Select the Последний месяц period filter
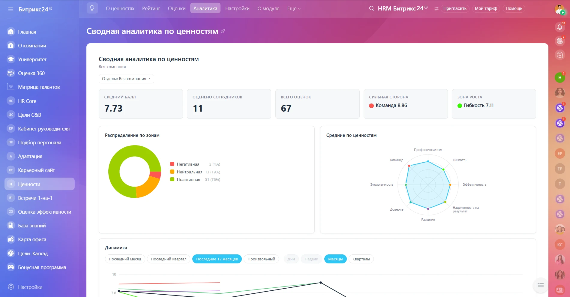Screen dimensions: 570x297 (x=125, y=259)
